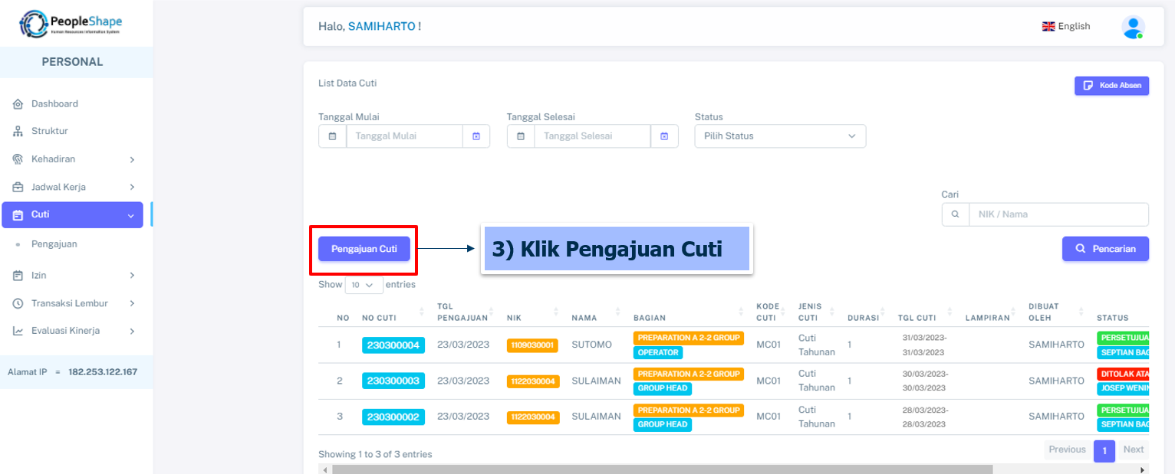Click the Pengajuan Cuti button

pos(364,249)
